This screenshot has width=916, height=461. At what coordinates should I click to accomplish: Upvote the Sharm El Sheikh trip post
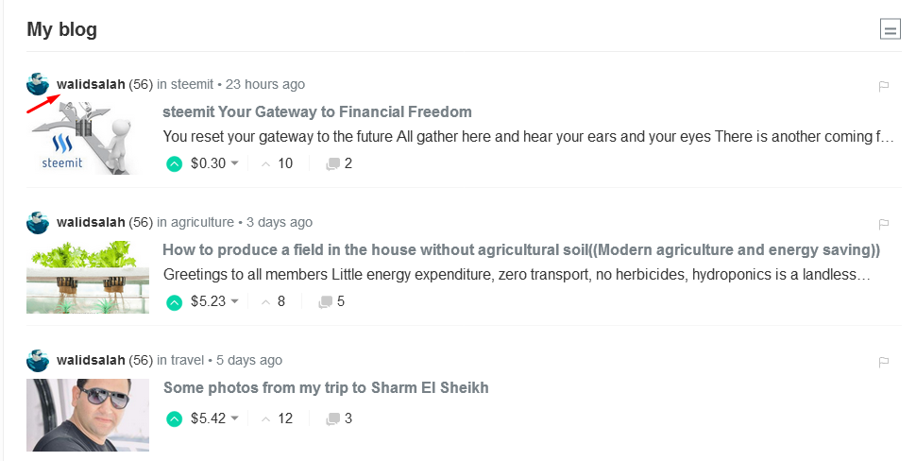[174, 418]
